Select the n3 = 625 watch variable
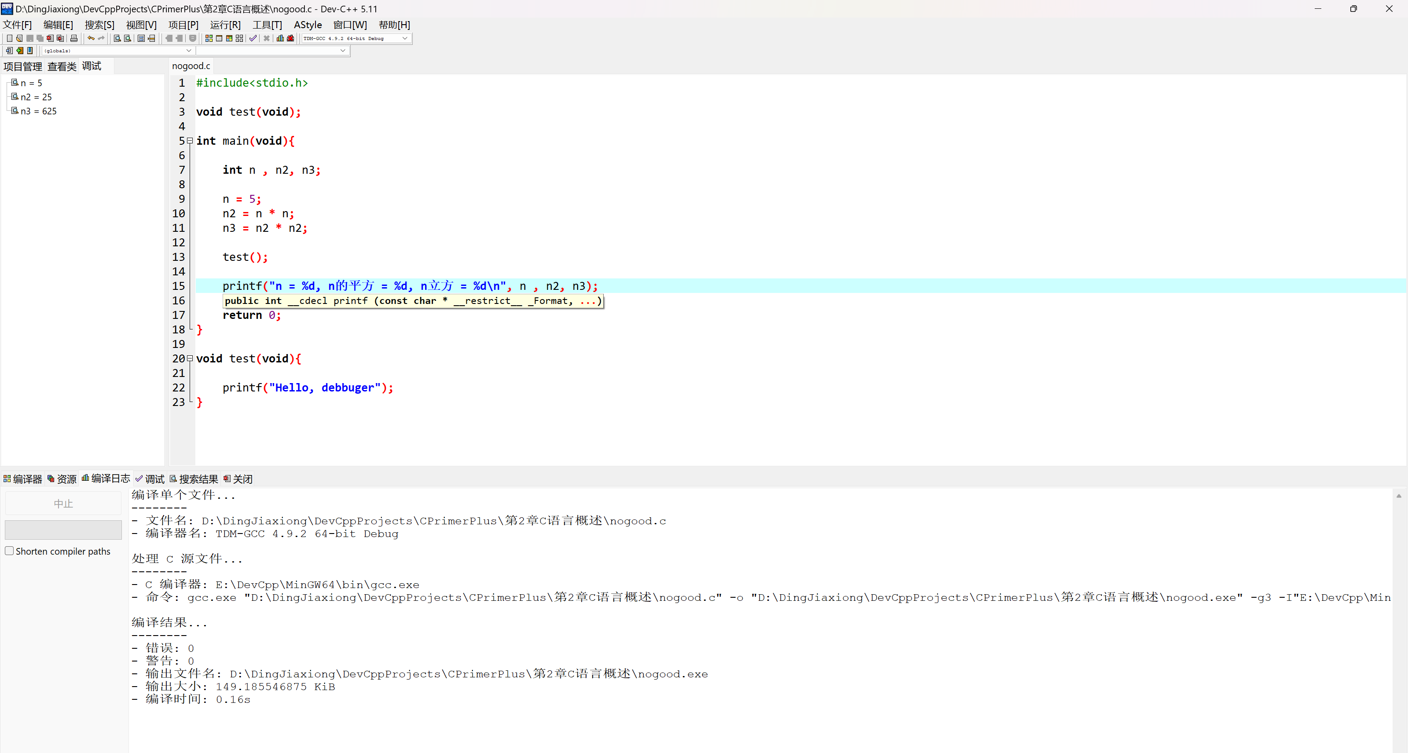 coord(38,111)
